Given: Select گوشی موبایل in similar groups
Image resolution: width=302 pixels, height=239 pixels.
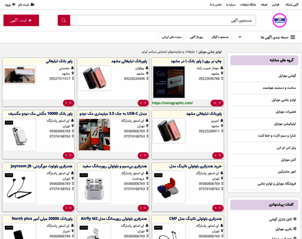Looking at the screenshot, I should [287, 76].
